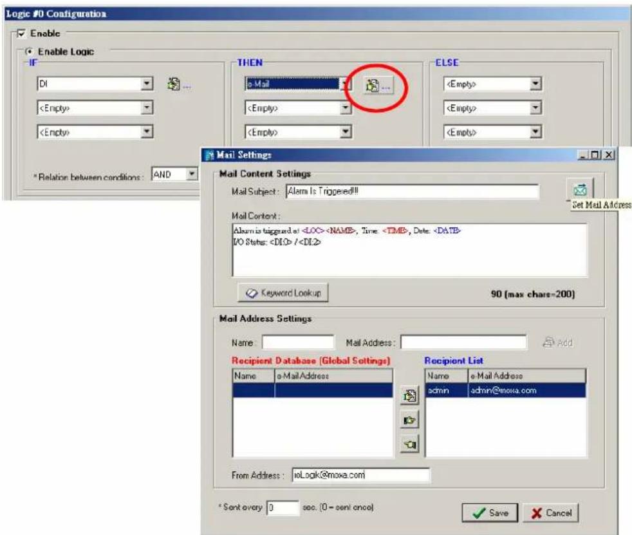The height and width of the screenshot is (535, 632).
Task: Open the third IF Empty dropdown
Action: (147, 132)
